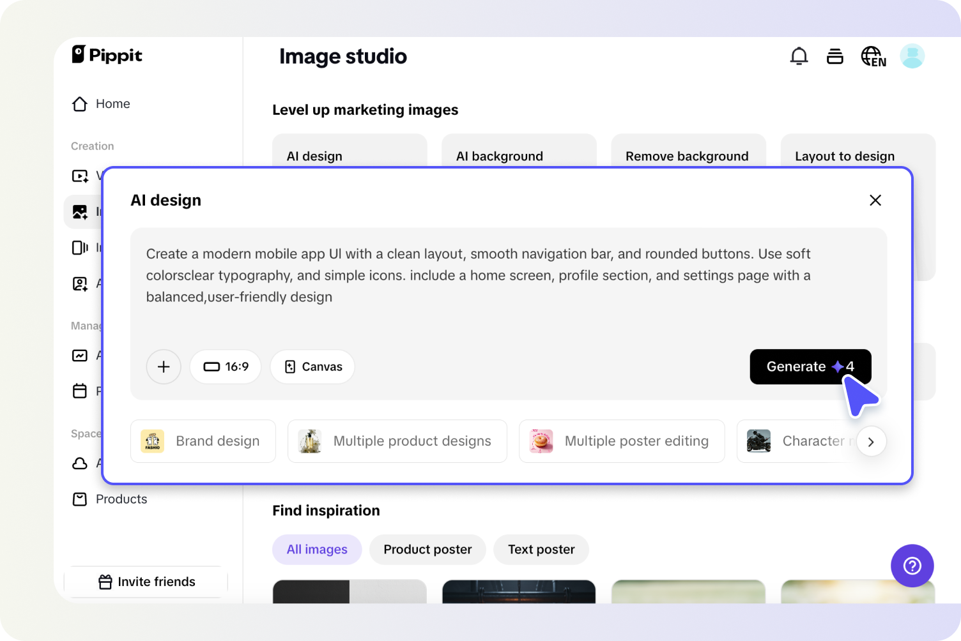The image size is (961, 641).
Task: Click the Invite friends button
Action: pyautogui.click(x=146, y=582)
